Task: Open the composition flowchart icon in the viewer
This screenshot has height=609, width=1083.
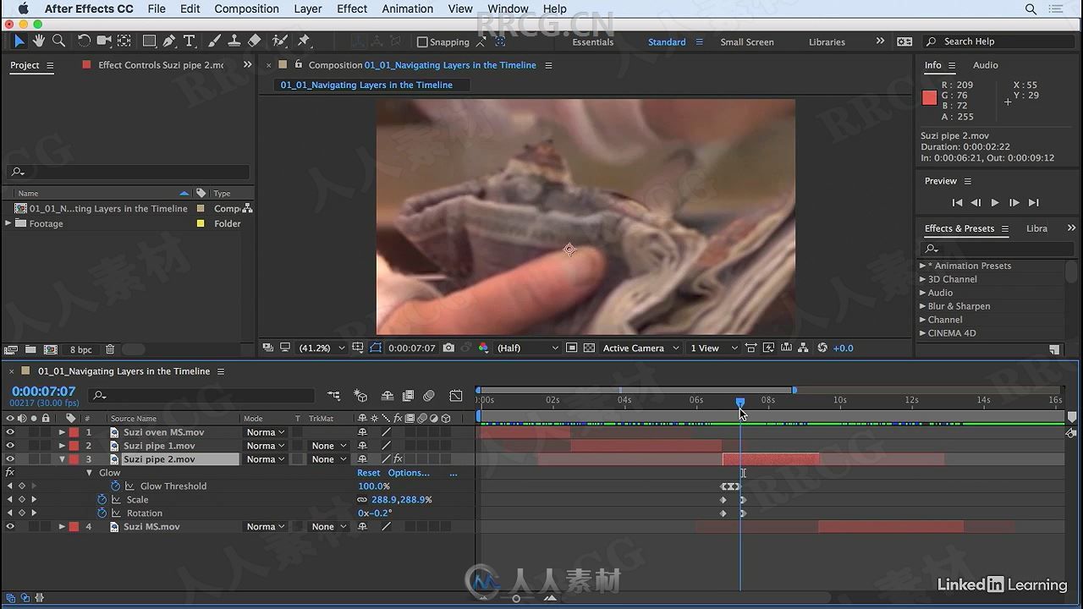Action: click(802, 348)
